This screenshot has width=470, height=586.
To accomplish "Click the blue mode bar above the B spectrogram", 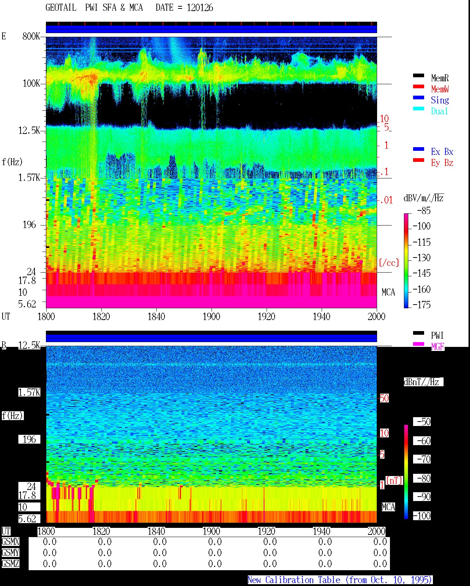I will pyautogui.click(x=211, y=338).
